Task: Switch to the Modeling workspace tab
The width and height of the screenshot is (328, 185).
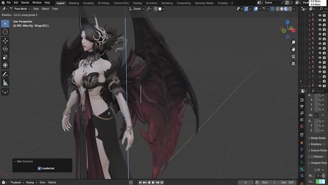Action: 74,3
